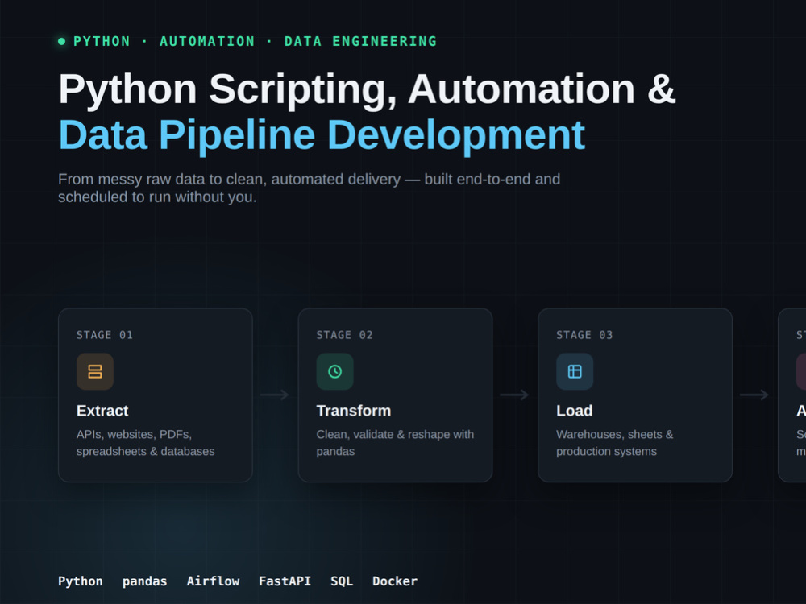Image resolution: width=806 pixels, height=604 pixels.
Task: Click 'Warehouses, sheets & production systems' text
Action: (614, 443)
